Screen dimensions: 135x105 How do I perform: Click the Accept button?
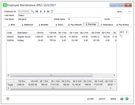[x=90, y=99]
